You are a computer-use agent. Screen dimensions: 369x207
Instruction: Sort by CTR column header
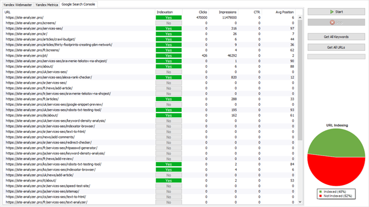tap(250, 12)
